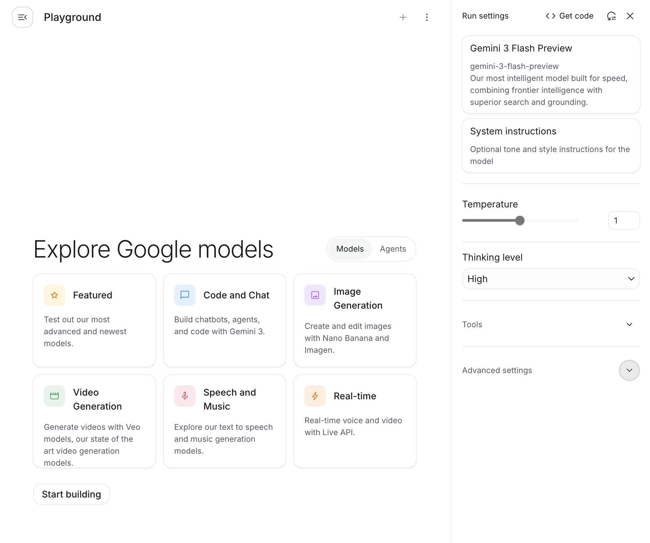
Task: Open Get code link text
Action: pyautogui.click(x=576, y=16)
